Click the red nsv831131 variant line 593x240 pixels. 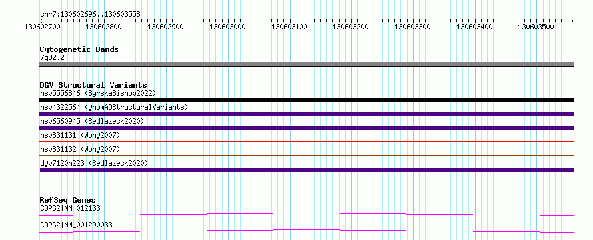(x=306, y=141)
